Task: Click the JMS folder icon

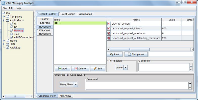Action: [x=8, y=44]
